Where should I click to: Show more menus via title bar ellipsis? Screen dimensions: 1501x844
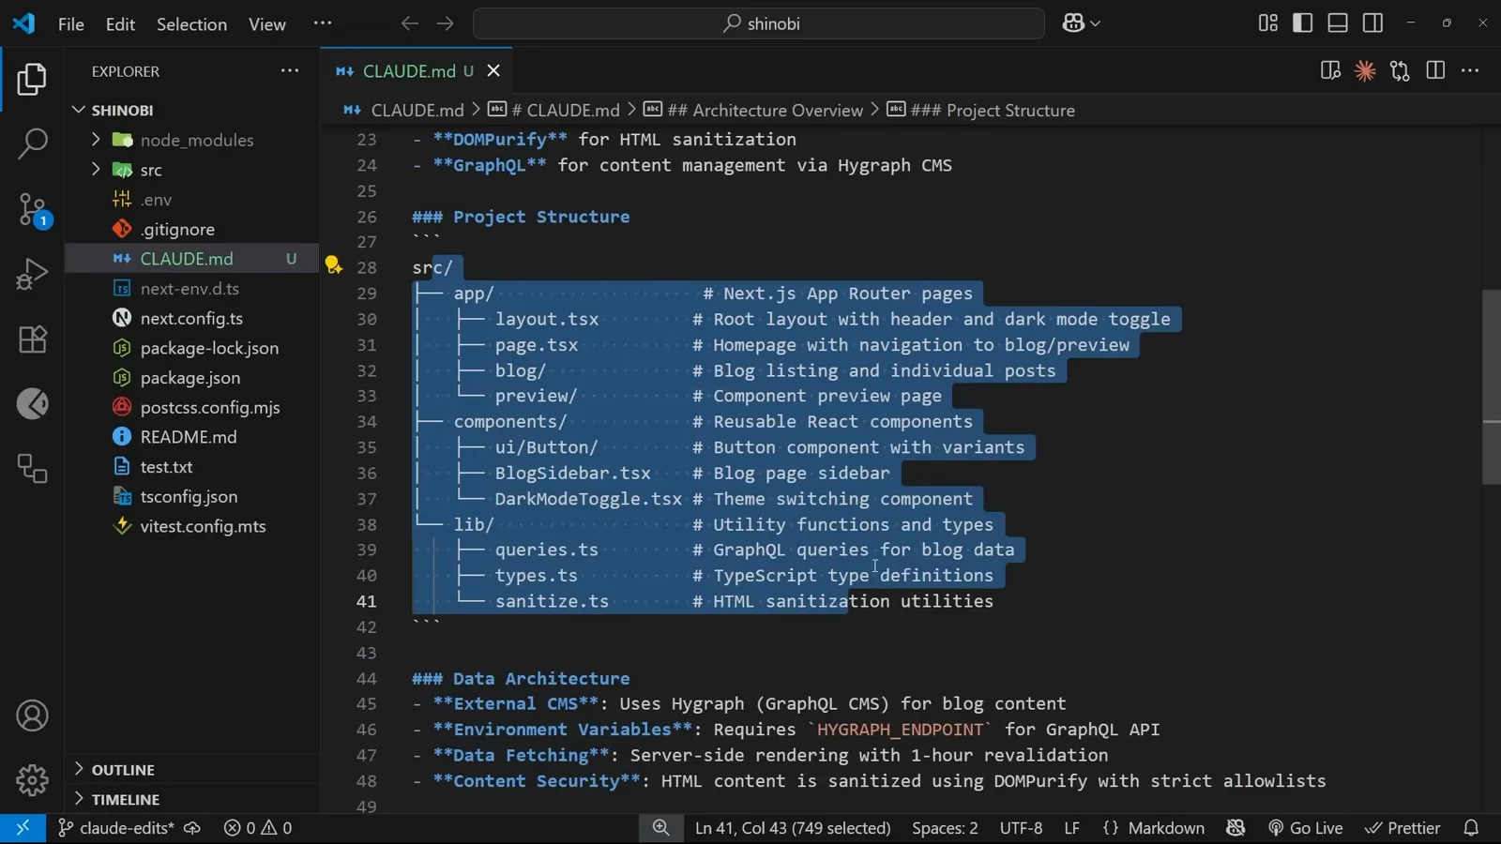(322, 23)
